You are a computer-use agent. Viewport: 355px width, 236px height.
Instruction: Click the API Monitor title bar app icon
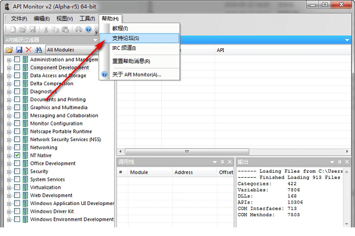(x=7, y=7)
